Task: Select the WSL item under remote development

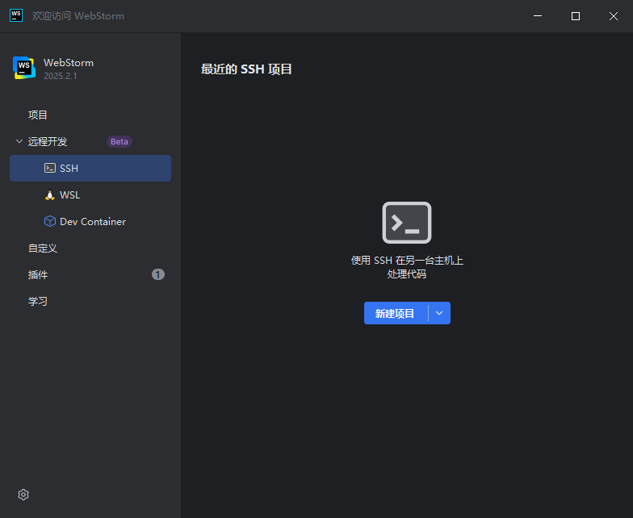Action: 69,195
